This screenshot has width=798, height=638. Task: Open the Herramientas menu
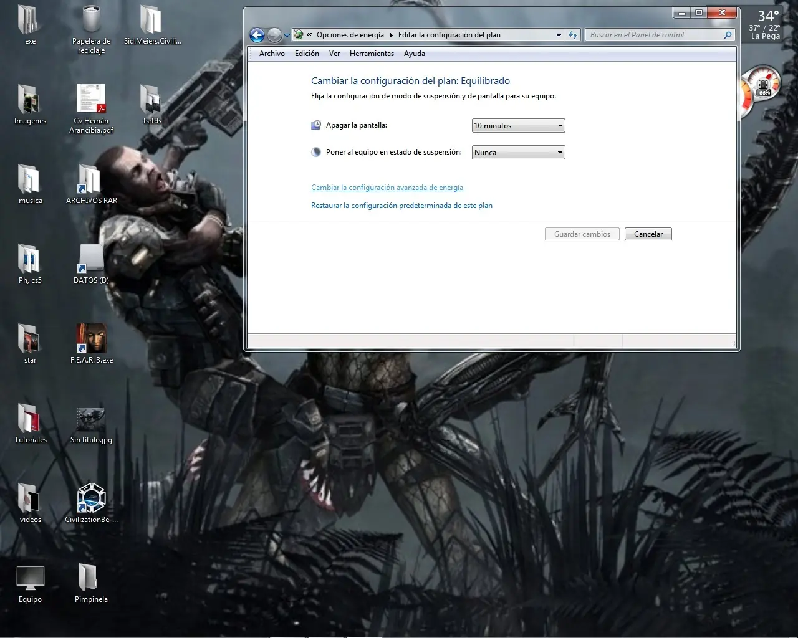(372, 54)
